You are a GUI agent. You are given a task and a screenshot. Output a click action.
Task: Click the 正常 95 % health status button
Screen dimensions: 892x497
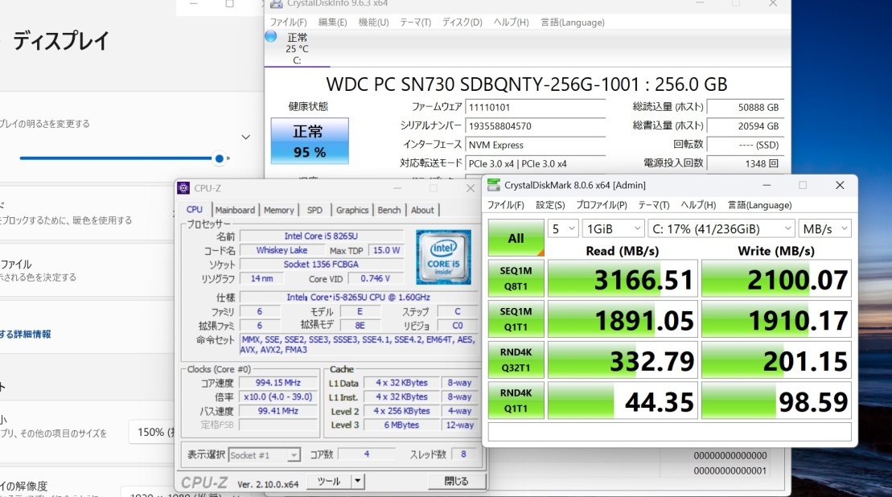coord(310,141)
